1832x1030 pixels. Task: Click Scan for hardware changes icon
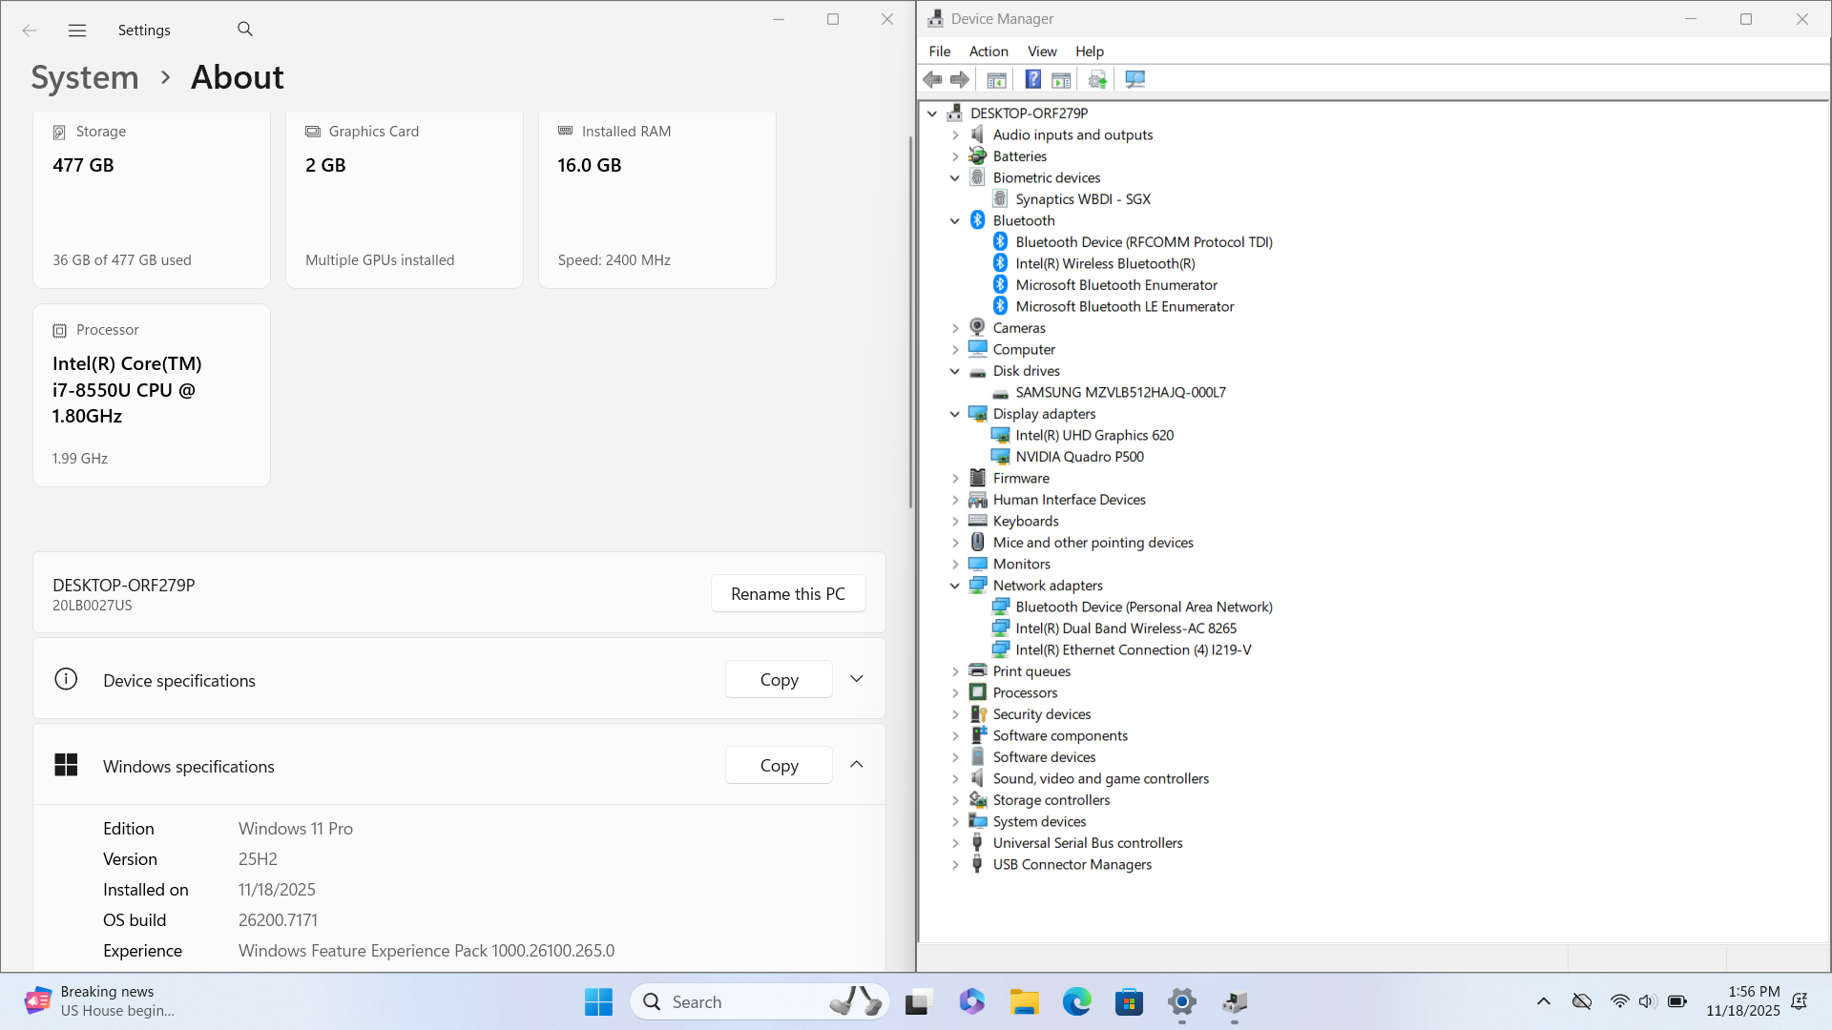1135,80
